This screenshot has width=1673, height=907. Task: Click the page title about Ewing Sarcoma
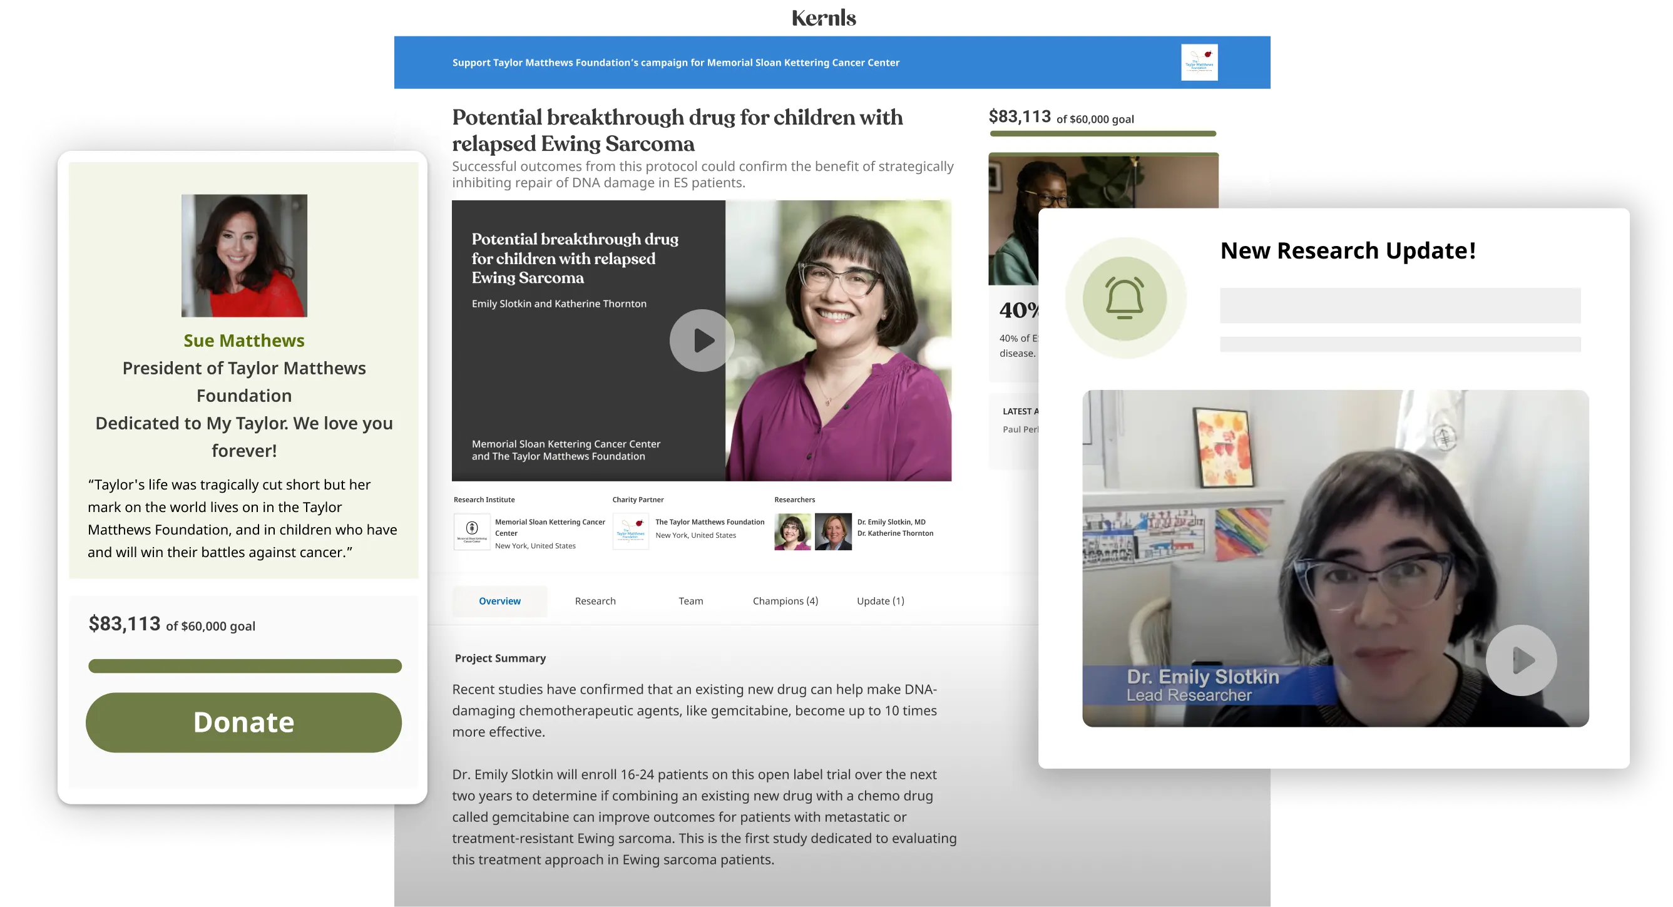pos(677,130)
